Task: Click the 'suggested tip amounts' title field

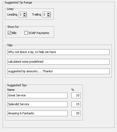Action: click(x=58, y=71)
